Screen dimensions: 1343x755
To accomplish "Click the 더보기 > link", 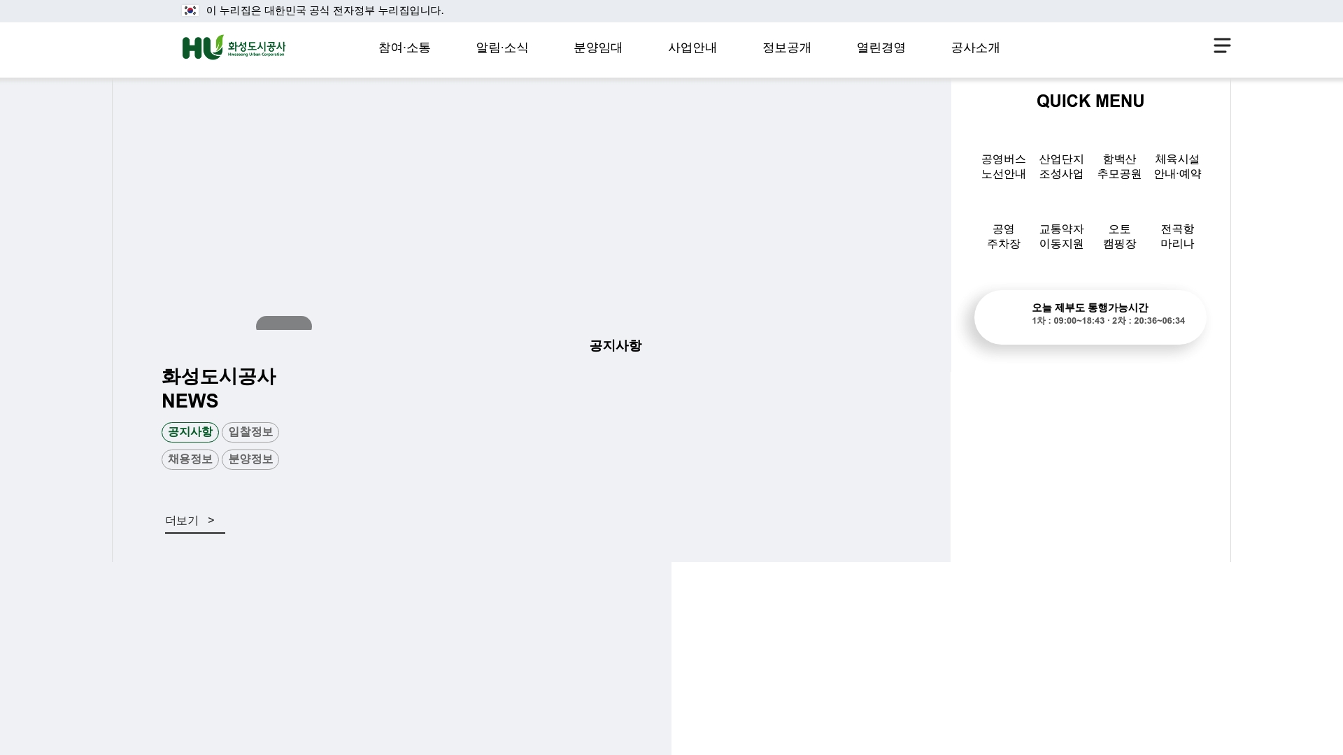I will (194, 522).
